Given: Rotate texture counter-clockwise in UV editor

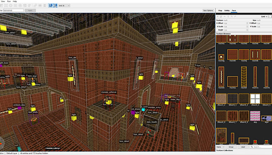Looking at the screenshot, I should (x=232, y=17).
